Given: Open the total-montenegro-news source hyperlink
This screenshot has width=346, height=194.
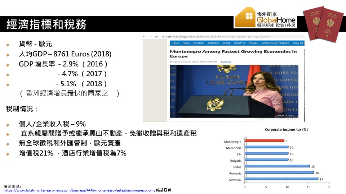Looking at the screenshot, I should pyautogui.click(x=79, y=190).
